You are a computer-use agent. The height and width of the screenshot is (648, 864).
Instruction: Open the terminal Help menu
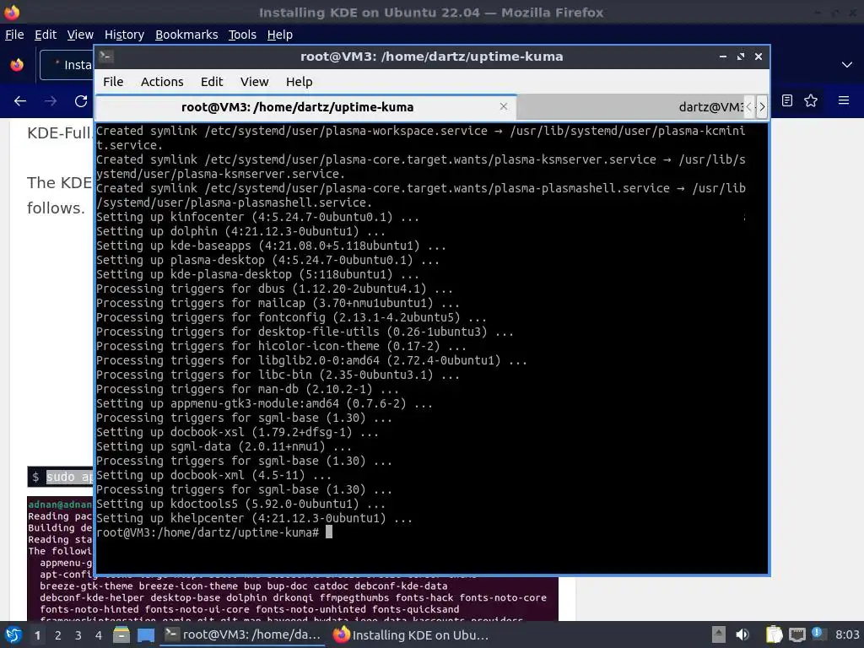pyautogui.click(x=300, y=82)
